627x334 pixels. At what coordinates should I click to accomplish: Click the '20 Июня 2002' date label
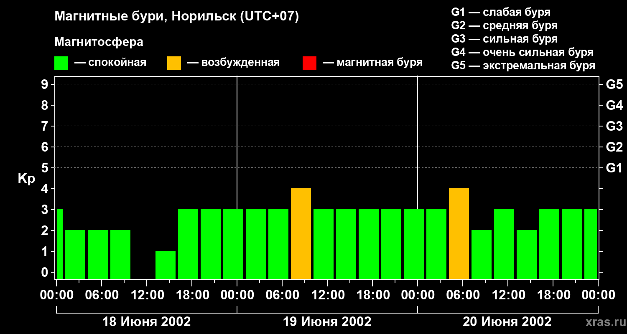pyautogui.click(x=507, y=322)
